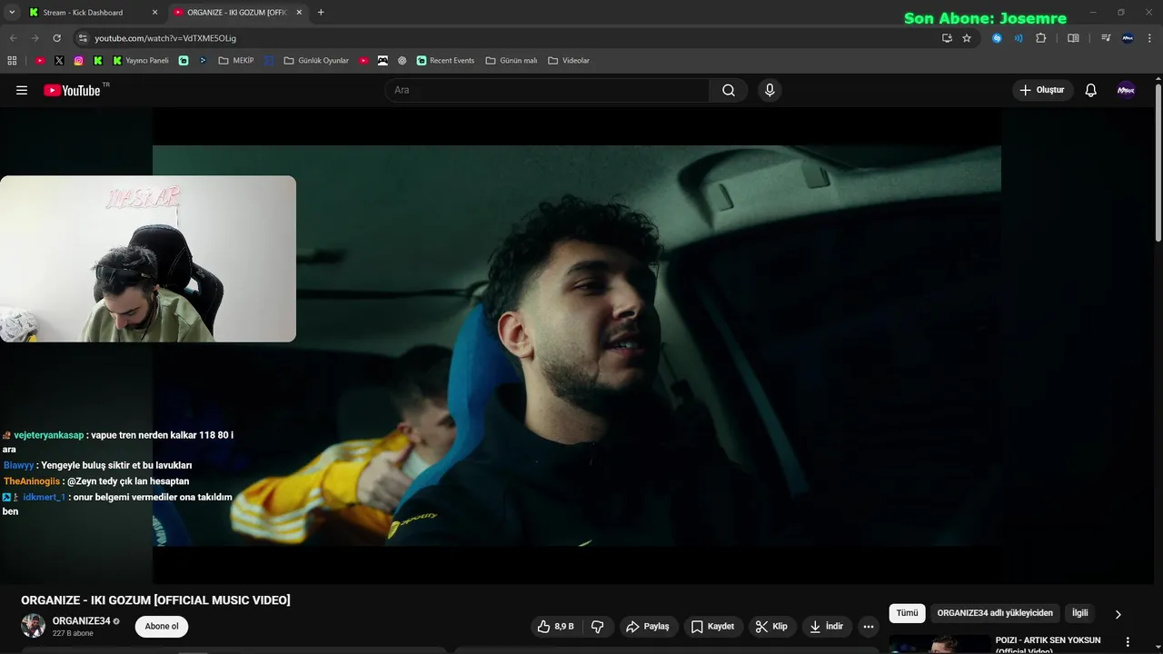This screenshot has height=654, width=1163.
Task: Like the video with 8,9 B likes
Action: (555, 627)
